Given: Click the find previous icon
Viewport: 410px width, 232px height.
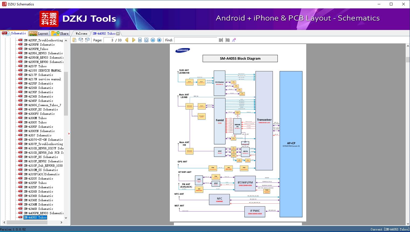Looking at the screenshot, I should [x=221, y=40].
